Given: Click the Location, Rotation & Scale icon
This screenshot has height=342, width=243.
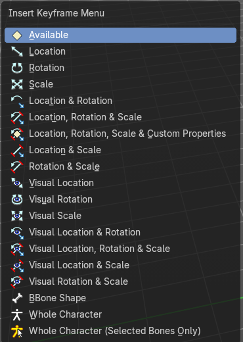Looking at the screenshot, I should pyautogui.click(x=17, y=118).
